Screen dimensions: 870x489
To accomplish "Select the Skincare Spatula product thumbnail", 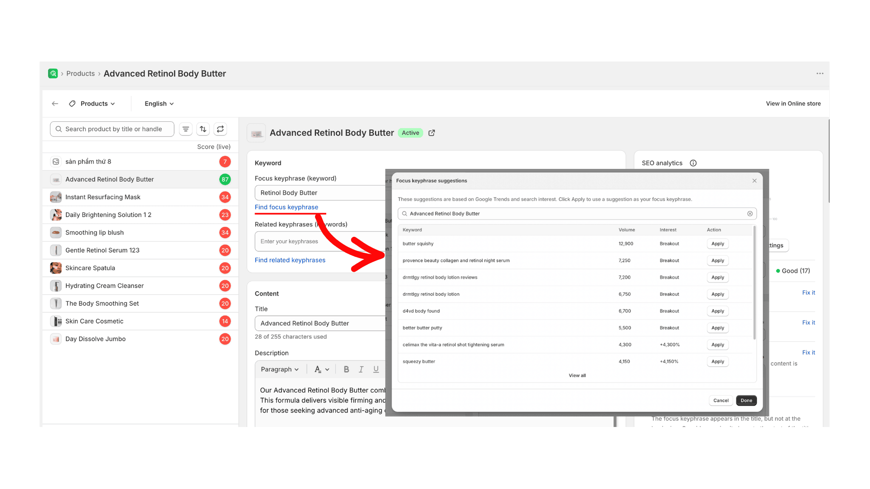I will [56, 268].
